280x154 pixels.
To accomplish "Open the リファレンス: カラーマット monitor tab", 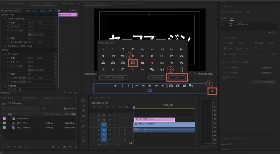I will click(x=127, y=3).
